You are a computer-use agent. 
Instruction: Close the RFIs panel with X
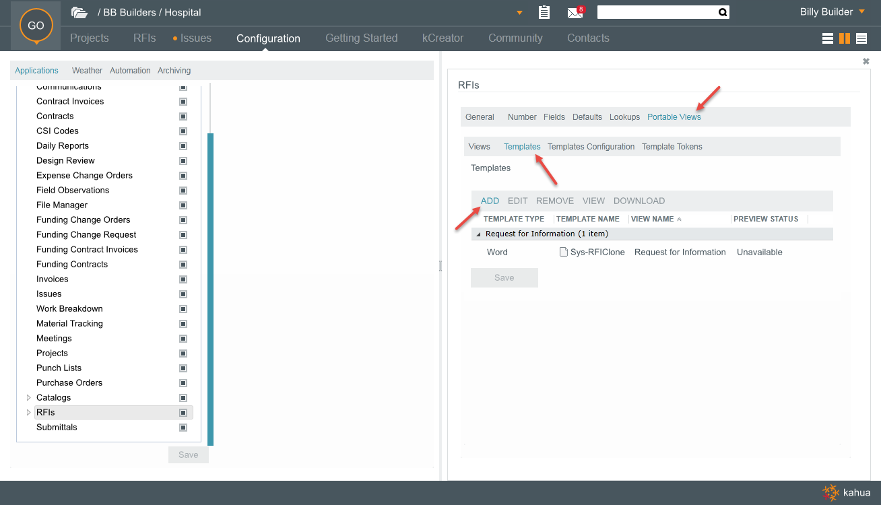point(866,61)
